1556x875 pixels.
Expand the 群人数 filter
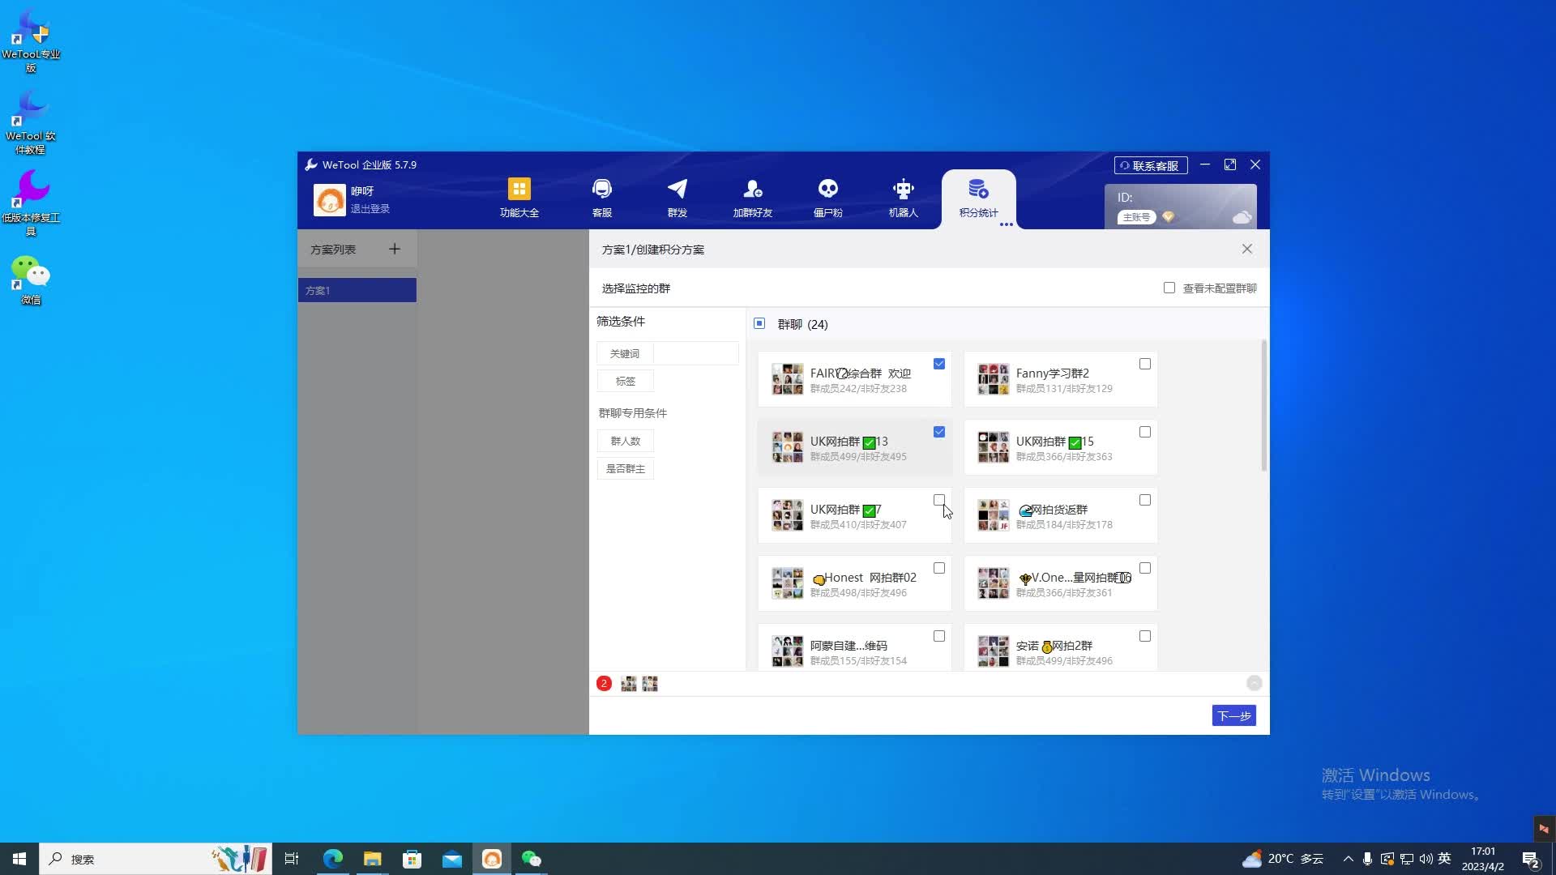625,441
